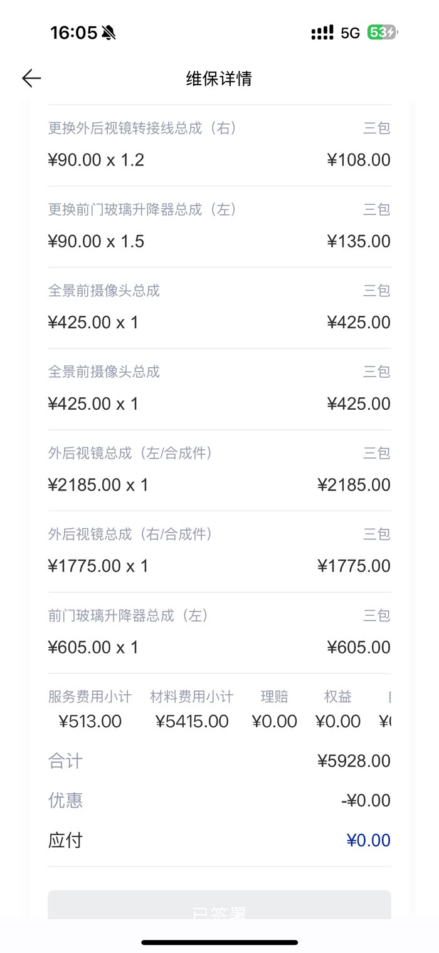Tap the ¥605.00 前门玻璃升降器总成 total
439x953 pixels.
[x=358, y=647]
